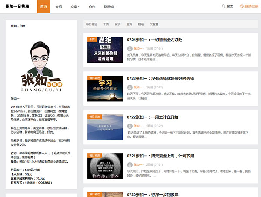The width and height of the screenshot is (261, 197).
Task: Open article 0721张如一：周天复盘上周，计划下周
Action: click(x=161, y=156)
